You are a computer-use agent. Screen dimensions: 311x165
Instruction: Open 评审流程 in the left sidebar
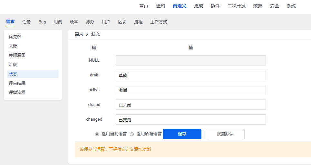[x=17, y=92]
